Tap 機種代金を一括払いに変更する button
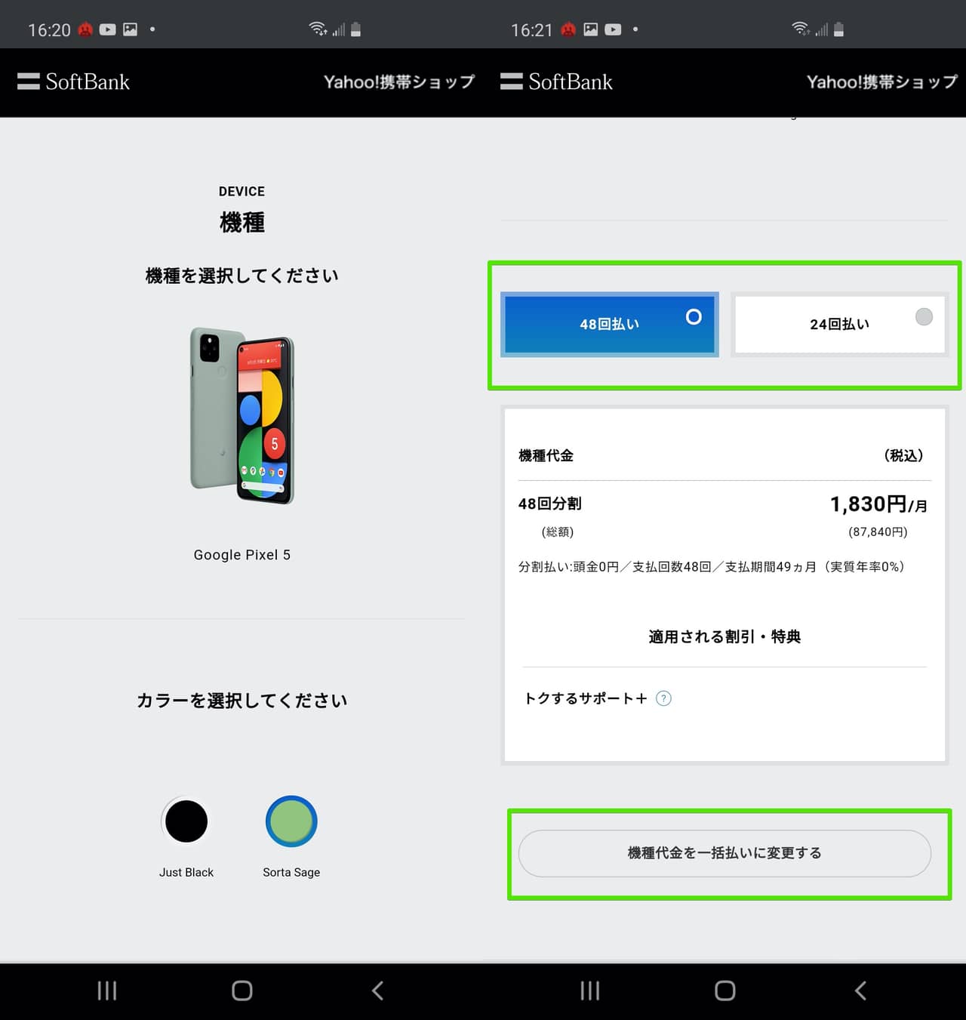This screenshot has height=1020, width=966. point(724,853)
